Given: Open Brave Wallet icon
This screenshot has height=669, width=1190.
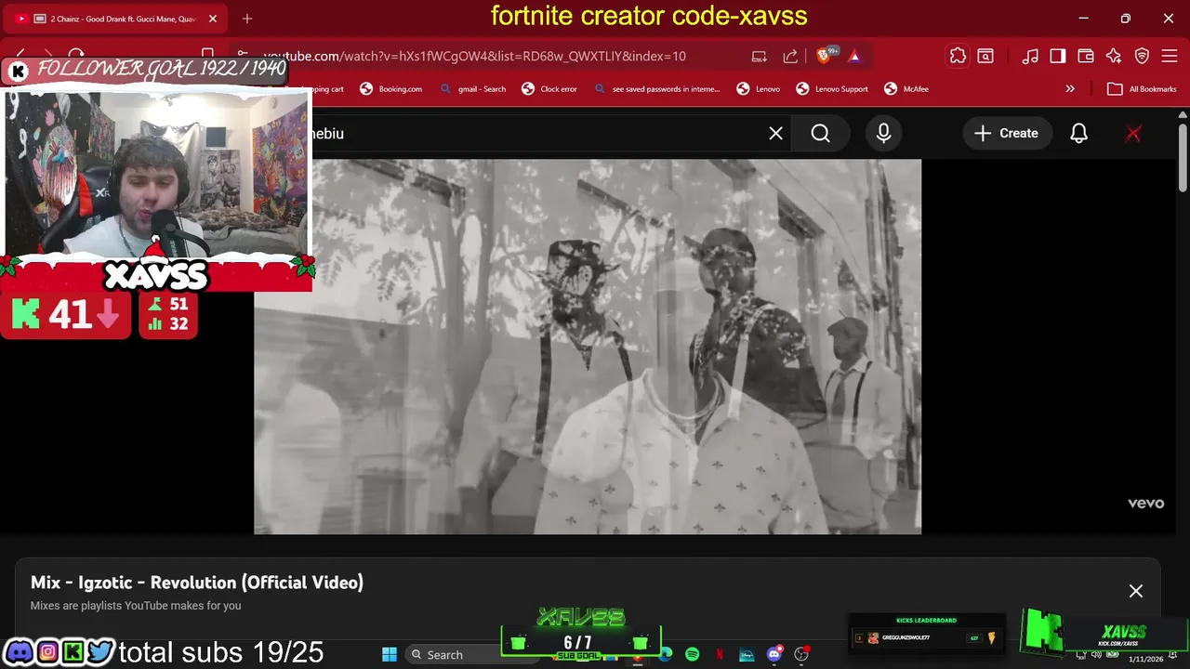Looking at the screenshot, I should [1086, 56].
